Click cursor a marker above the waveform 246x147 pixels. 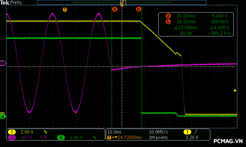tap(115, 9)
